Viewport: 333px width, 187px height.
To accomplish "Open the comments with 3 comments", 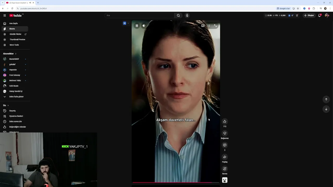I will point(225,145).
